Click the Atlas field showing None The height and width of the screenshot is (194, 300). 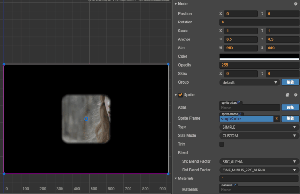click(250, 108)
